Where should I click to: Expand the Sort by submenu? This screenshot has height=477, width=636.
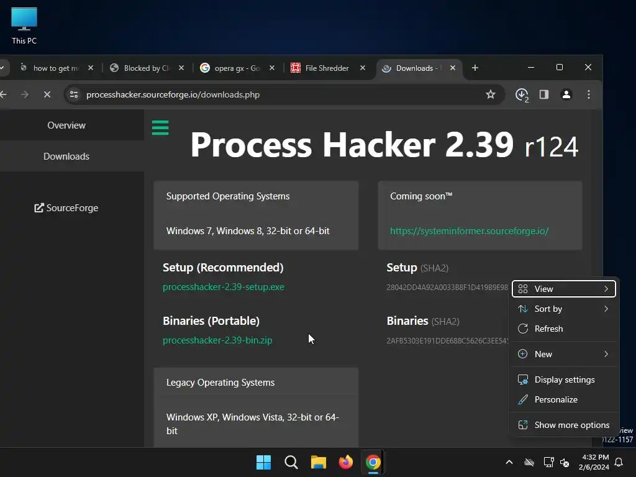(x=564, y=309)
